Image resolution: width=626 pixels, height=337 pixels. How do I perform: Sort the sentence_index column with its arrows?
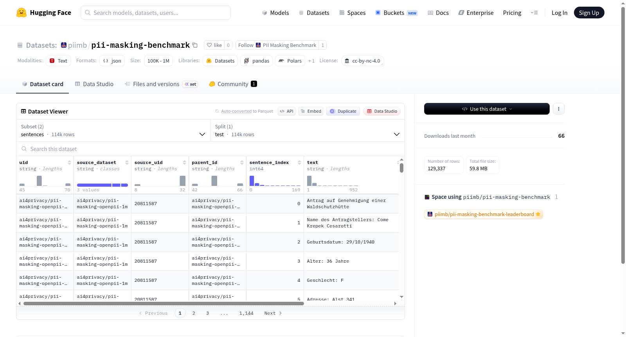point(299,162)
